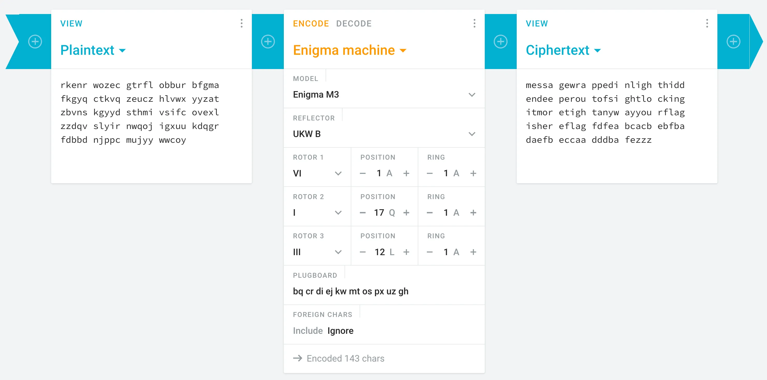
Task: Open the Enigma machine brick's three-dot menu
Action: coord(474,23)
